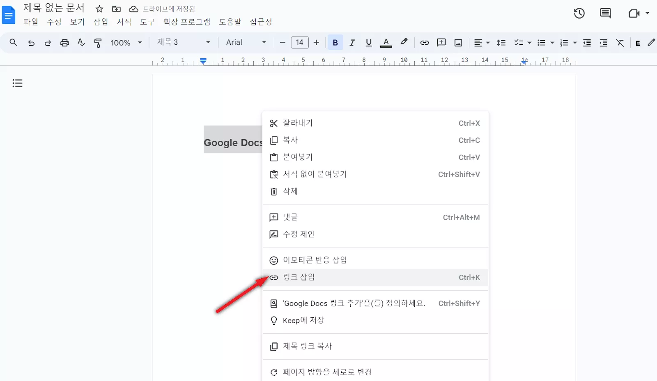Open the zoom 100% dropdown
Image resolution: width=657 pixels, height=381 pixels.
[126, 43]
